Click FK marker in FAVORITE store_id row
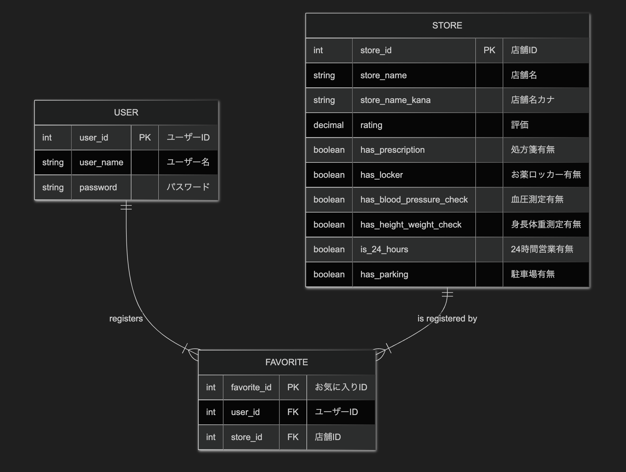626x472 pixels. (293, 437)
